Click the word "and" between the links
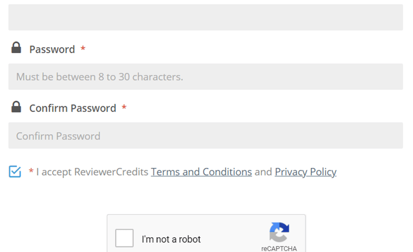Image resolution: width=413 pixels, height=252 pixels. click(263, 172)
